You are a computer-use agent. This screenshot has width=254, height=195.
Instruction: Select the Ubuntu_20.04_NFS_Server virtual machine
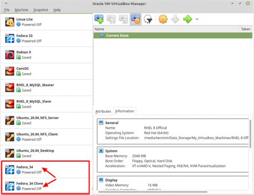pos(47,120)
